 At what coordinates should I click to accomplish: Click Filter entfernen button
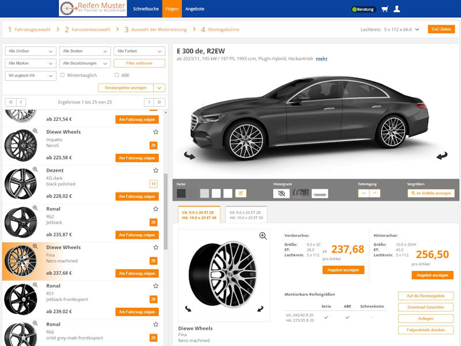(x=139, y=63)
